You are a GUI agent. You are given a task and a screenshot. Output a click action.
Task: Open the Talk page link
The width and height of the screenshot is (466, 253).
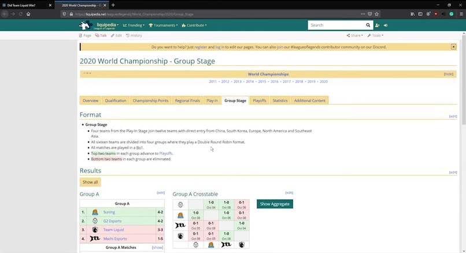(x=101, y=35)
